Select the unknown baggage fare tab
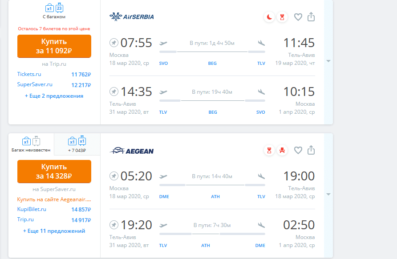This screenshot has height=259, width=397. pos(31,144)
